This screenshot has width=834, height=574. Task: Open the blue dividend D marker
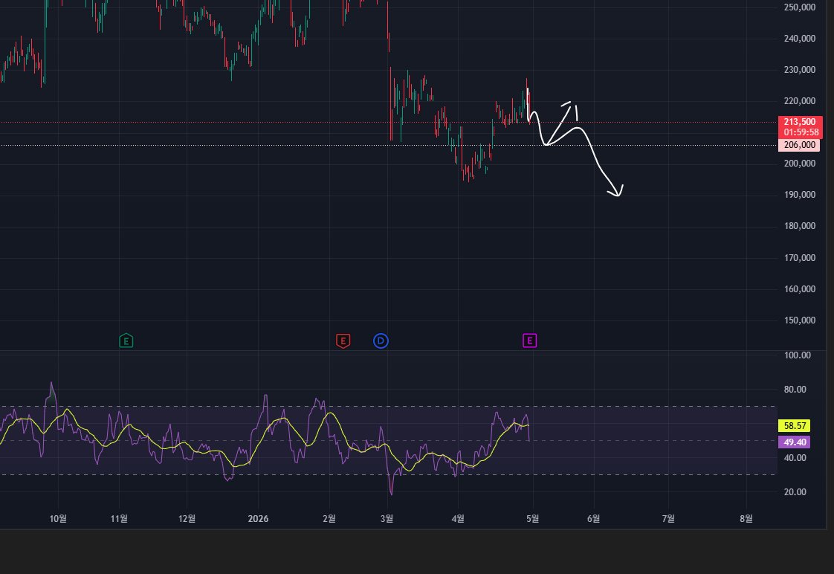[381, 341]
